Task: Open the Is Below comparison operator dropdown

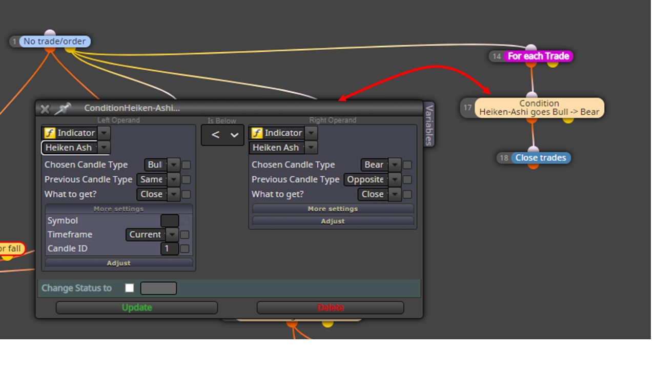Action: 222,135
